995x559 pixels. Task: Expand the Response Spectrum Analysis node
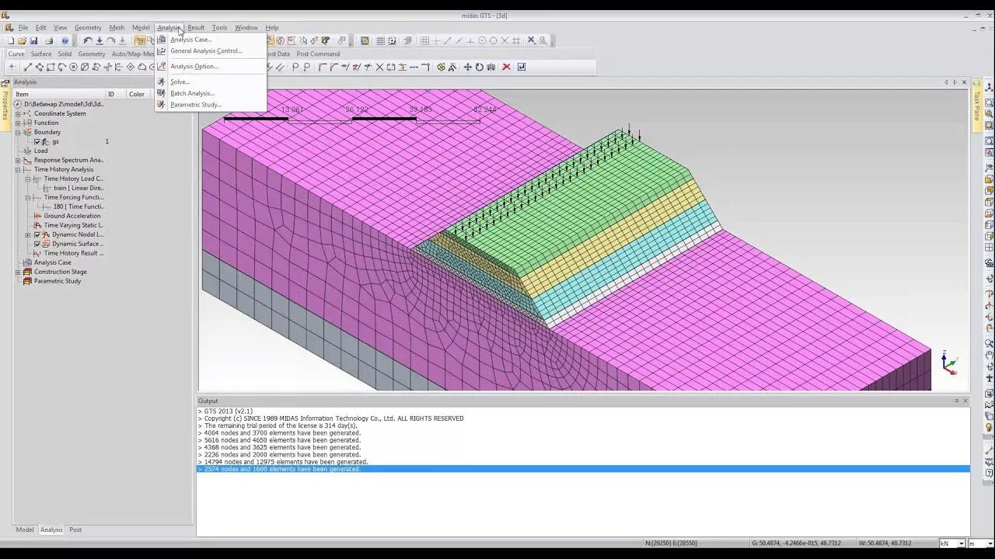tap(18, 160)
